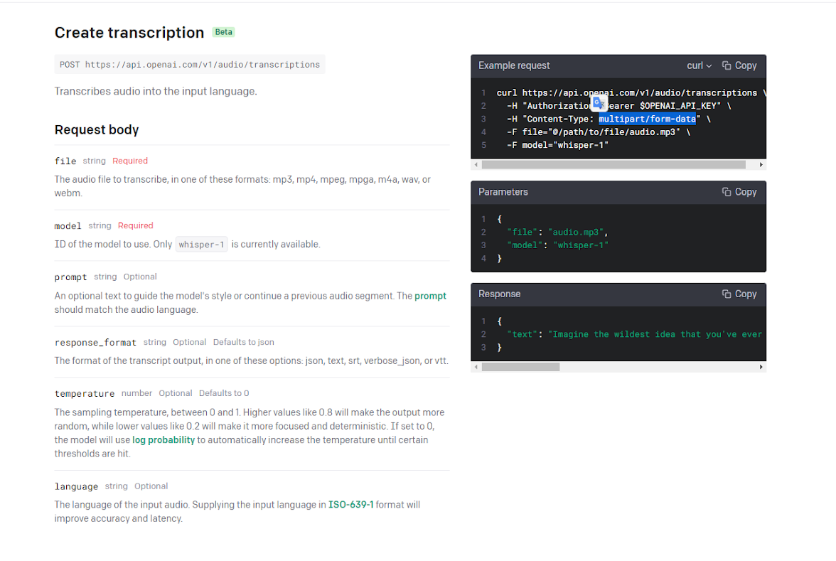Click the "audio.mp3" value in Parameters
This screenshot has height=561, width=836.
[576, 232]
